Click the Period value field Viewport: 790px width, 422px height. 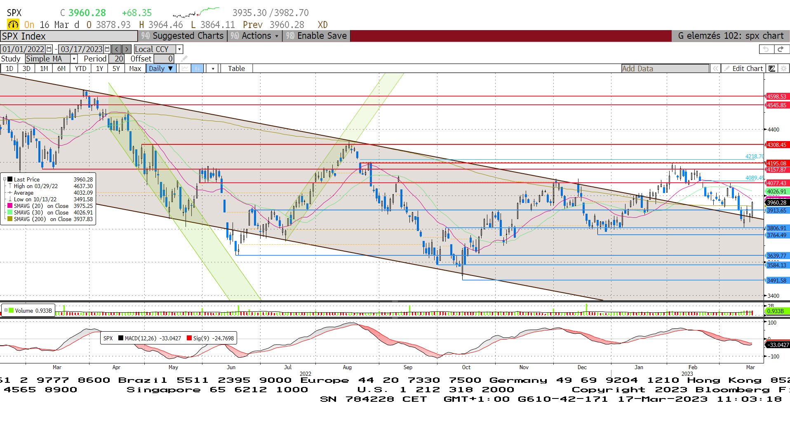click(x=117, y=59)
